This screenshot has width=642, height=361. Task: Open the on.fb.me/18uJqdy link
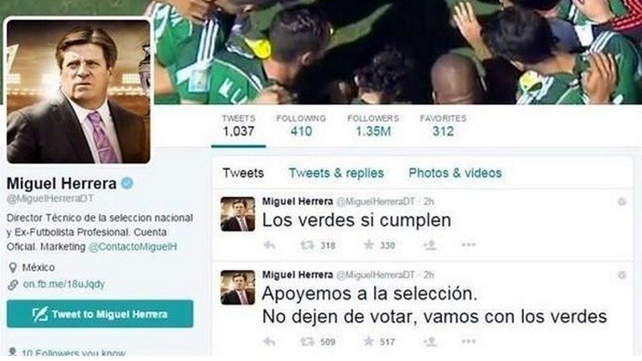(x=63, y=284)
